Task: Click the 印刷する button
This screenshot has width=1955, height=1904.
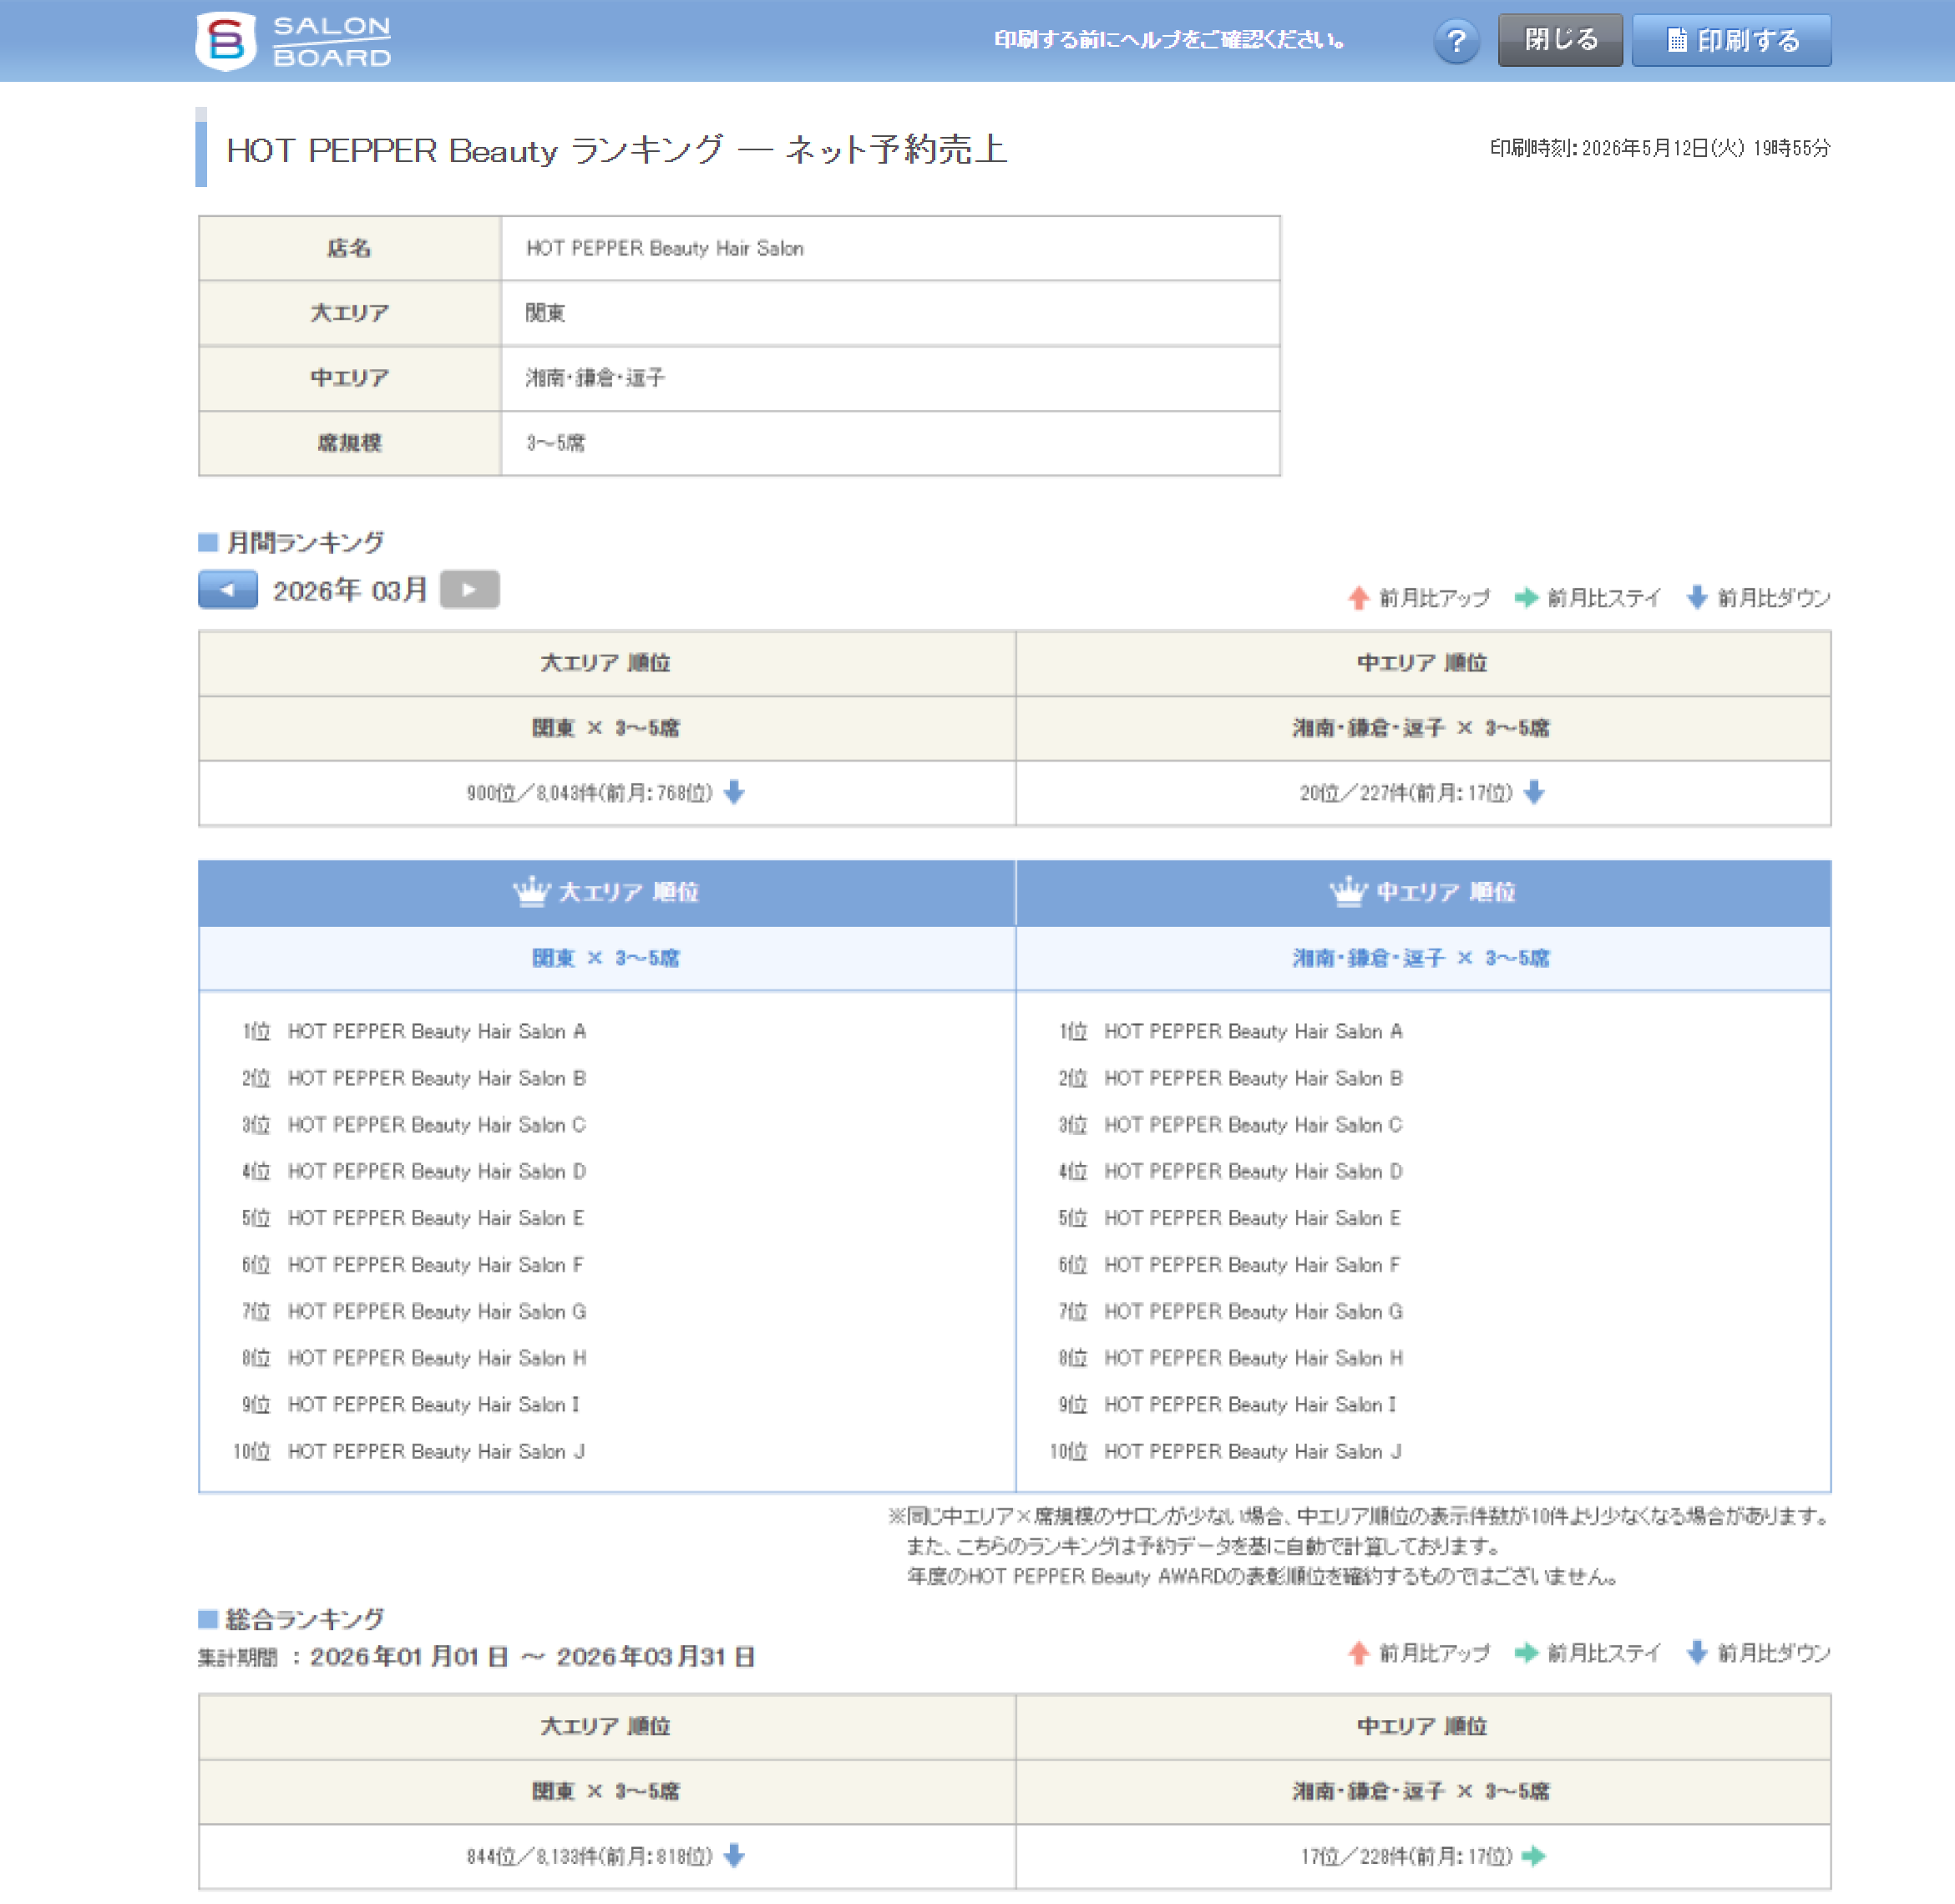Action: coord(1731,40)
